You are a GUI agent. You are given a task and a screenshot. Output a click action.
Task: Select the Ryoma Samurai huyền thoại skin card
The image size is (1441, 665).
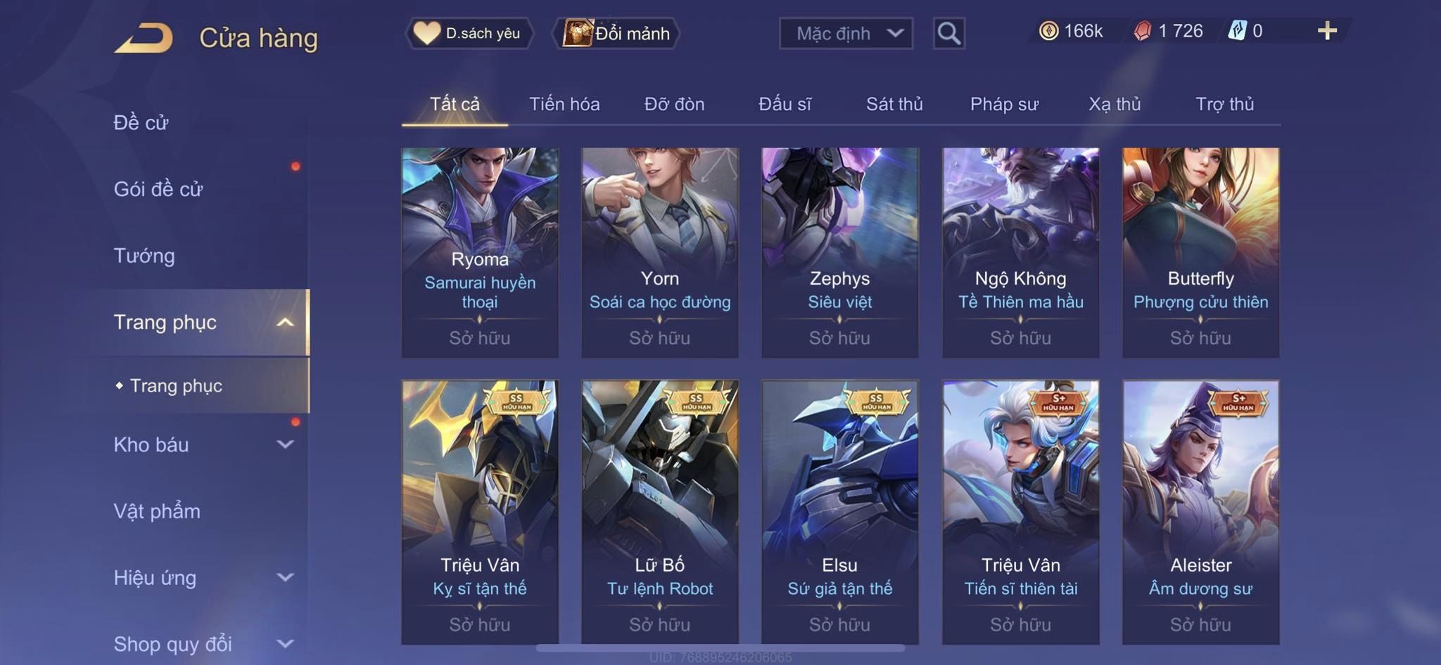coord(480,252)
